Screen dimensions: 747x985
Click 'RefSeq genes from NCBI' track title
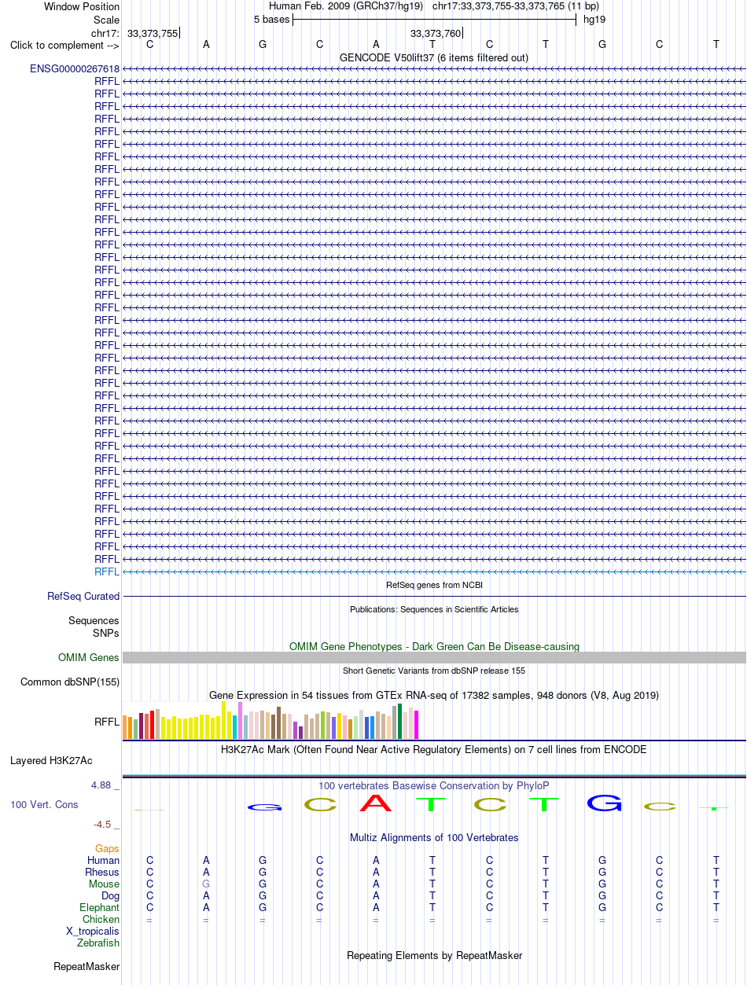pyautogui.click(x=434, y=585)
